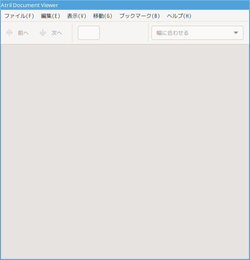Focus the page number input field
Screen dimensions: 250x260
89,33
